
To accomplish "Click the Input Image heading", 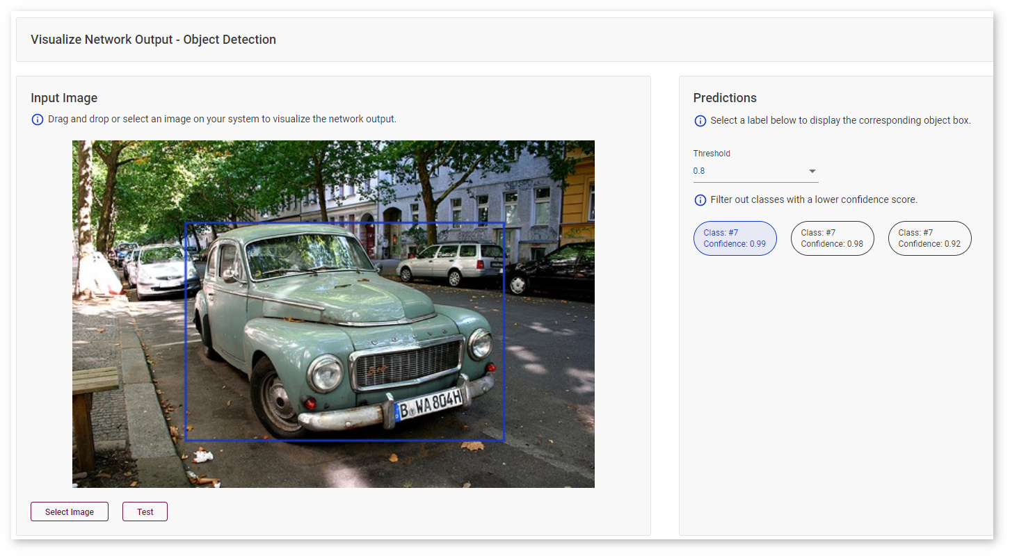I will coord(64,98).
